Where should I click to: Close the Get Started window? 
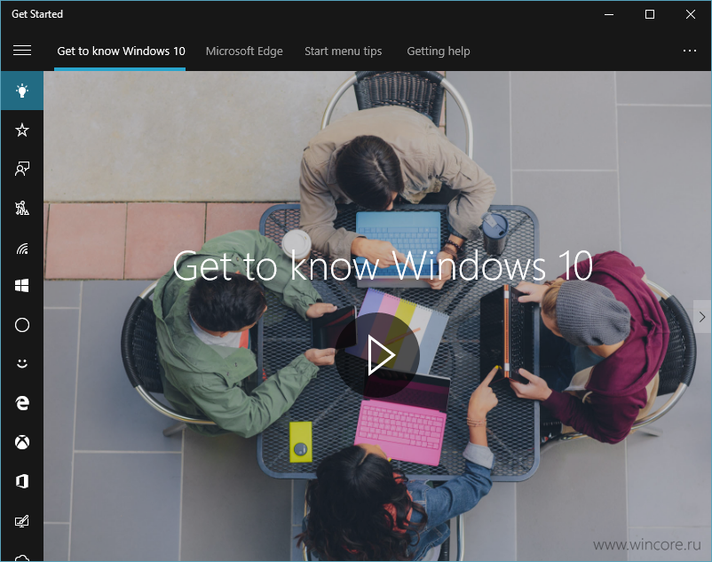pyautogui.click(x=690, y=14)
